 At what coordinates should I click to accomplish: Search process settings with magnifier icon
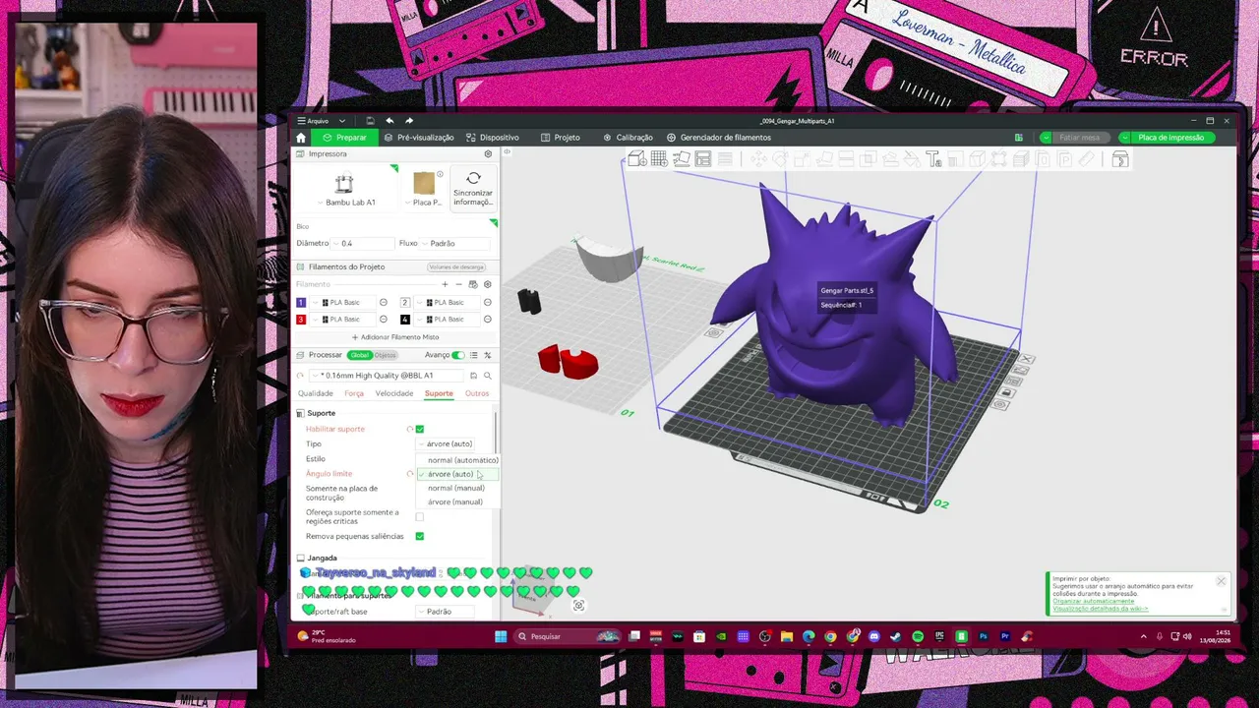point(488,376)
